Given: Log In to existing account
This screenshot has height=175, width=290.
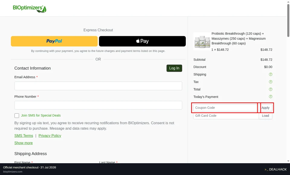Looking at the screenshot, I should 174,68.
